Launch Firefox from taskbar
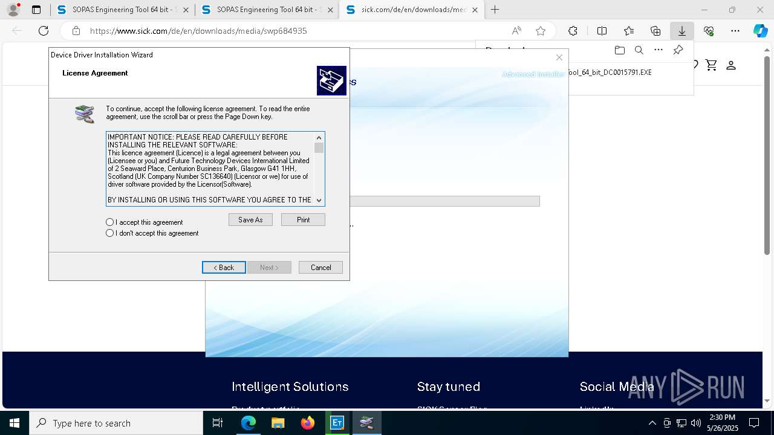774x435 pixels. coord(308,423)
